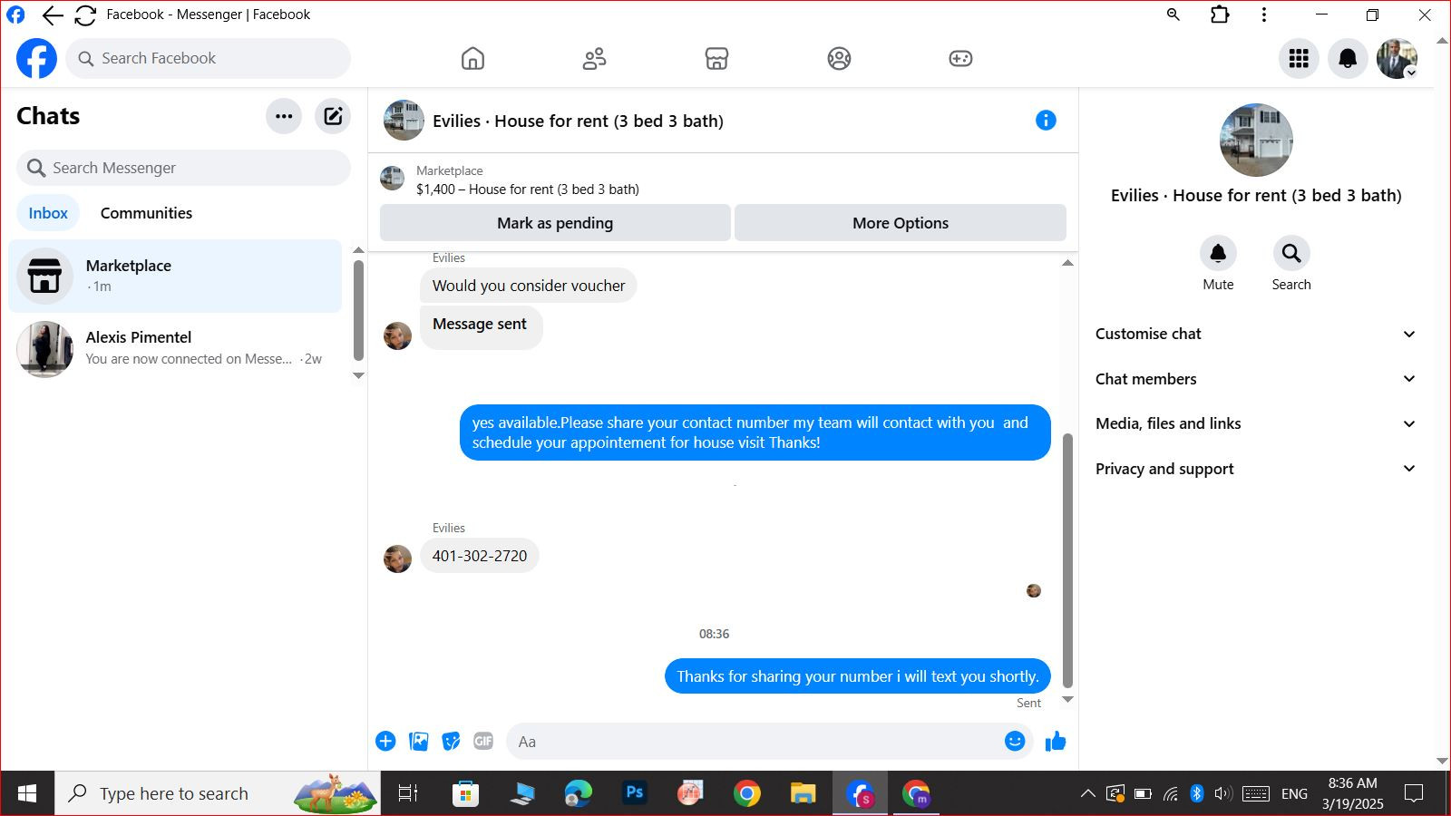Click the Windows taskbar search box
1451x816 pixels.
click(x=218, y=794)
